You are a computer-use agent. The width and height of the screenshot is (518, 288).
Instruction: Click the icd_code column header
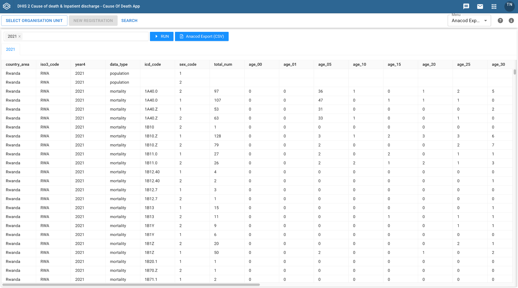click(x=153, y=64)
